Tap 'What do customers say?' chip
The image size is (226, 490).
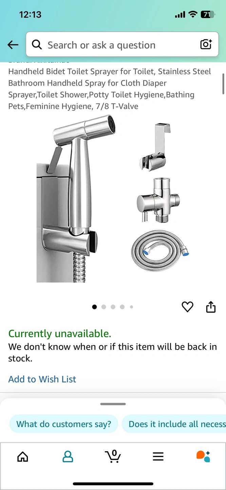pyautogui.click(x=64, y=424)
